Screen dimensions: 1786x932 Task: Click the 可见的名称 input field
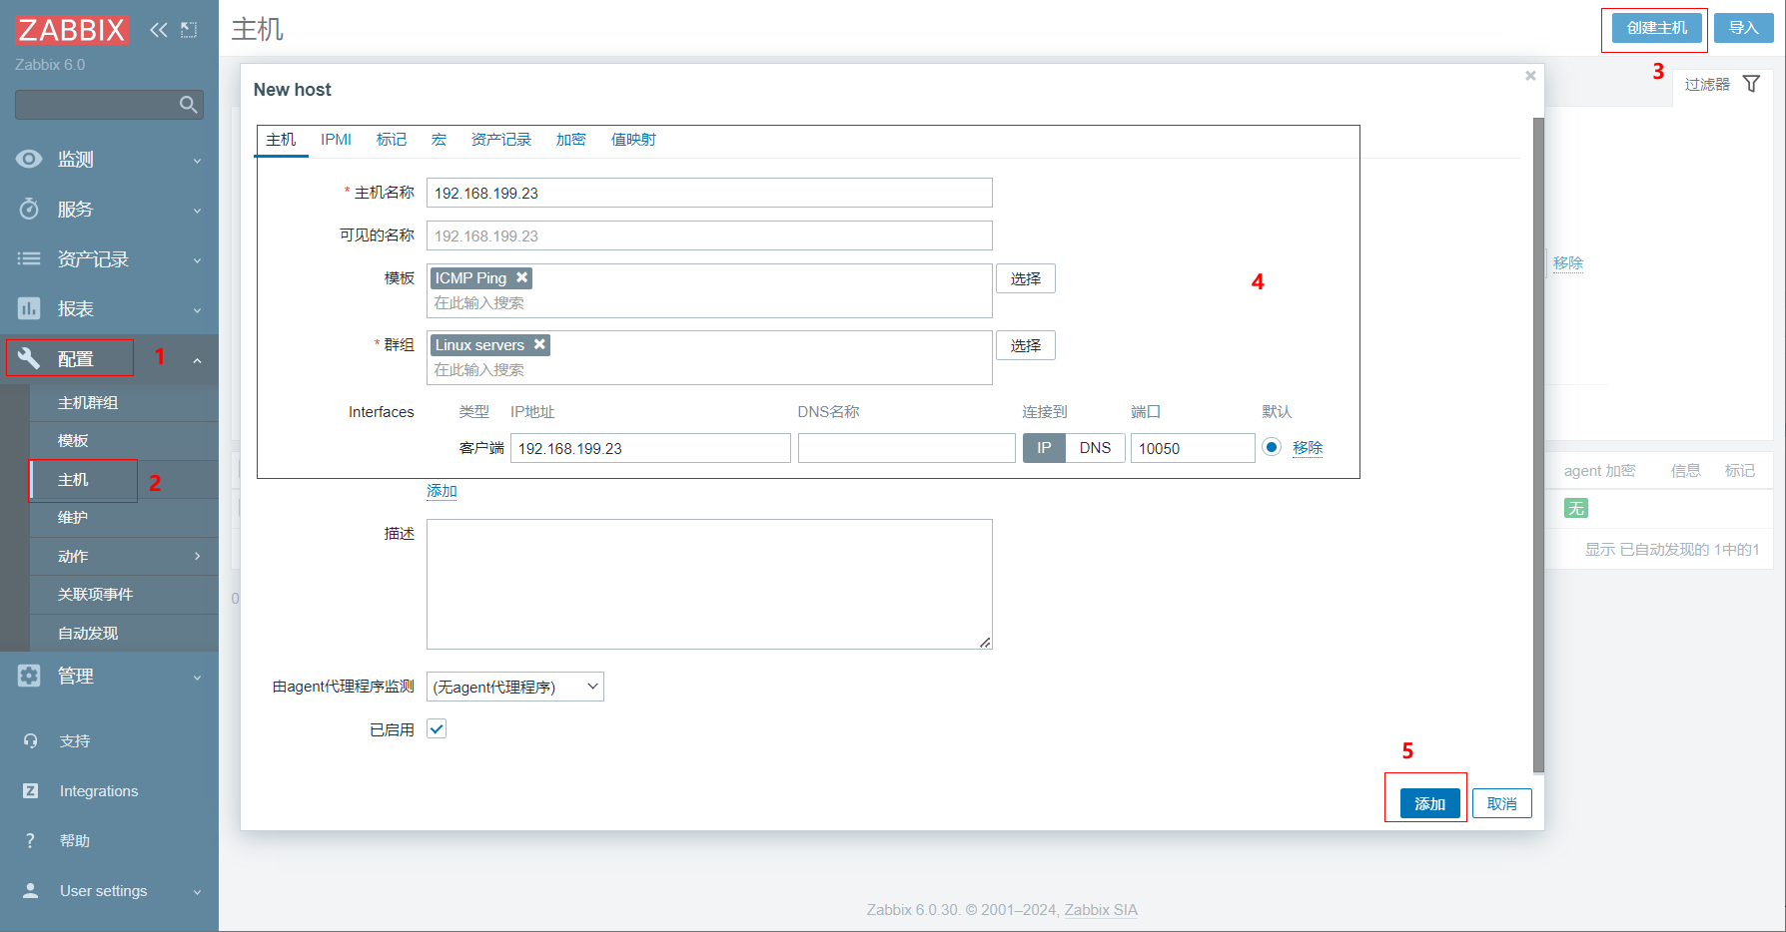pyautogui.click(x=709, y=235)
